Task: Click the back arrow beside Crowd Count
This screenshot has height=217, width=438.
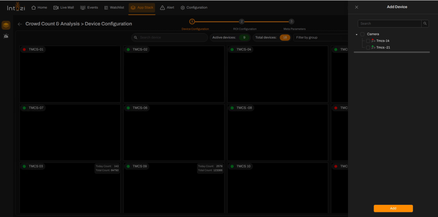Action: pyautogui.click(x=20, y=24)
